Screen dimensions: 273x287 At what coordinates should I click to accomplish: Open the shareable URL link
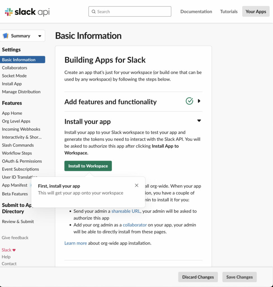coord(126,211)
